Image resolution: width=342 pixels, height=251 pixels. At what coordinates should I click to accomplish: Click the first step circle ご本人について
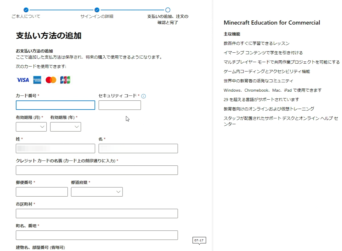[26, 10]
